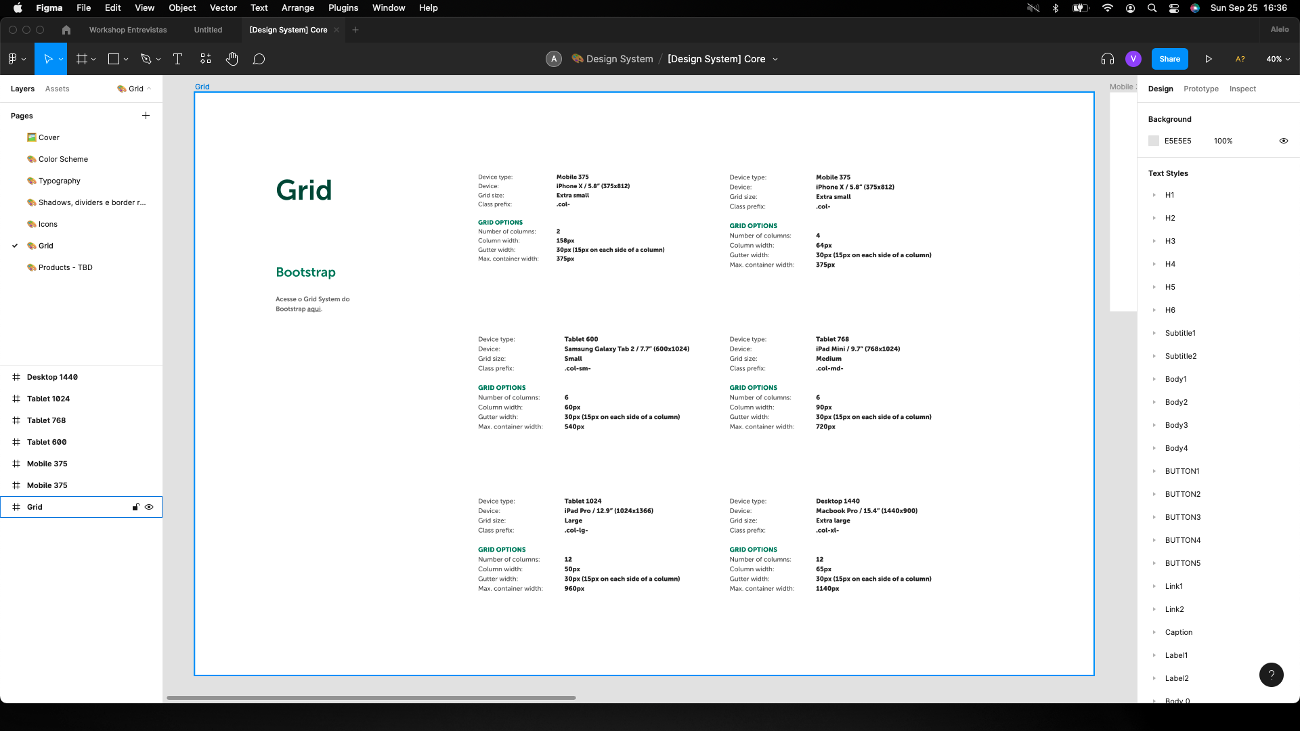The width and height of the screenshot is (1300, 731).
Task: Toggle background visibility eye icon
Action: coord(1283,141)
